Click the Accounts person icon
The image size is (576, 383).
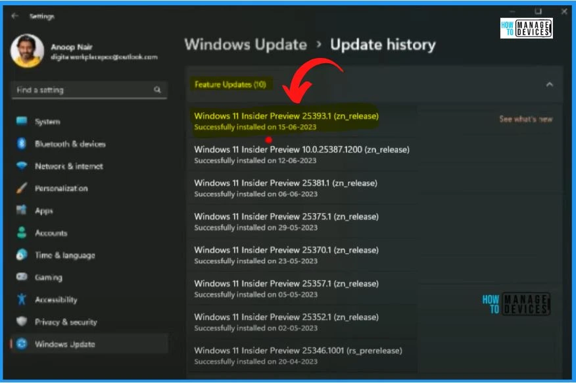[x=22, y=233]
